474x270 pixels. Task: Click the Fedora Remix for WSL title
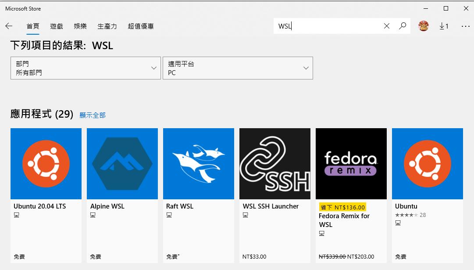[344, 220]
